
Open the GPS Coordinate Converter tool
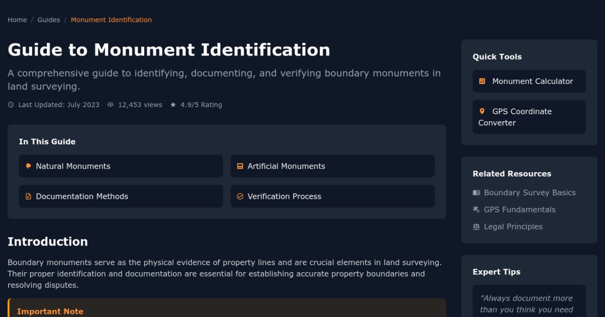click(x=529, y=117)
